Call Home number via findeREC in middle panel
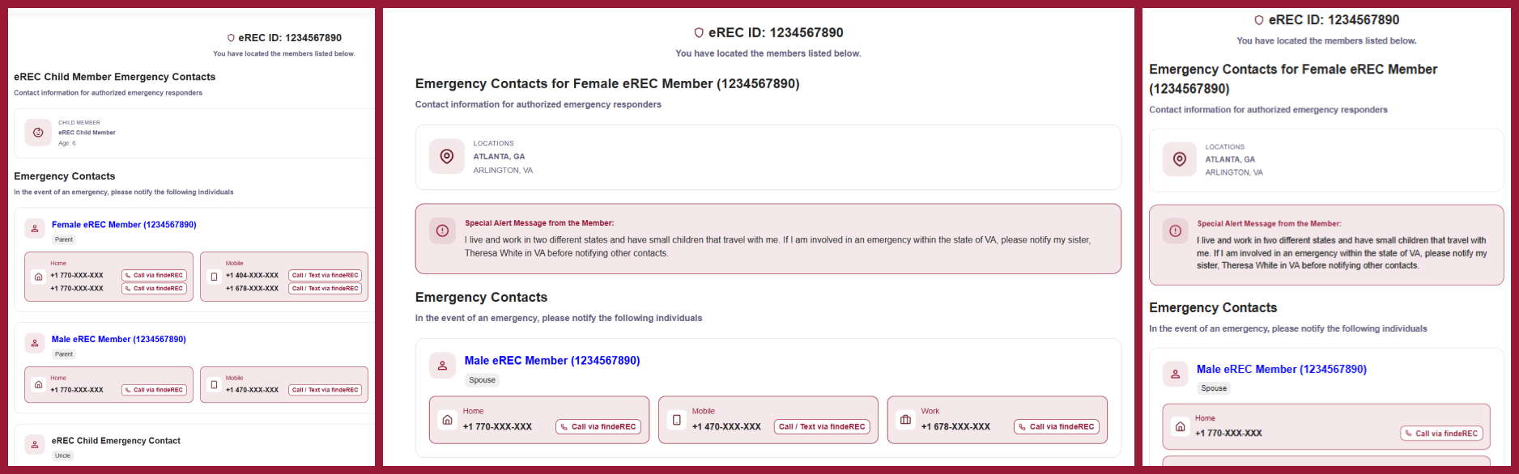 [598, 427]
